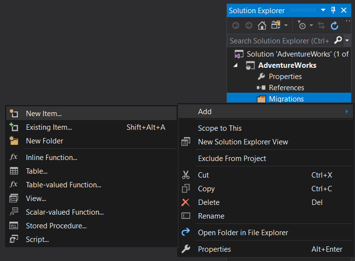Pin the Solution Explorer panel
This screenshot has height=261, width=355.
click(x=333, y=10)
